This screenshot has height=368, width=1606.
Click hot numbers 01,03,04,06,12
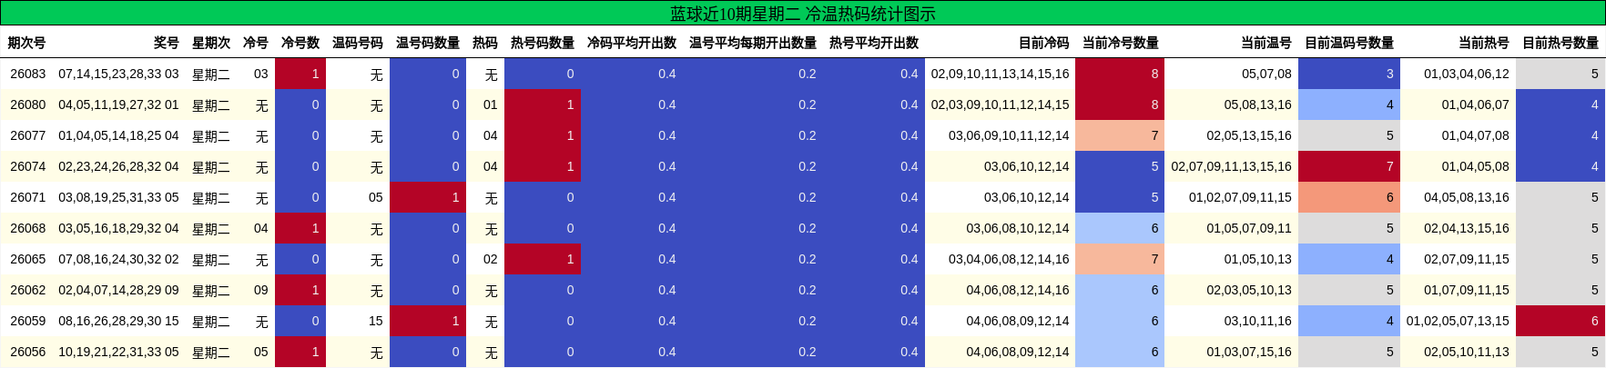pos(1467,74)
